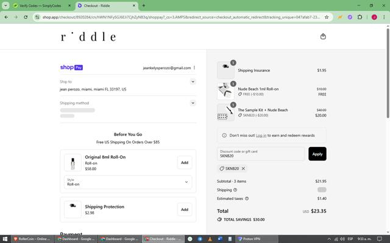
Task: Close the Verify Codes SimplyCodes tab
Action: click(69, 5)
